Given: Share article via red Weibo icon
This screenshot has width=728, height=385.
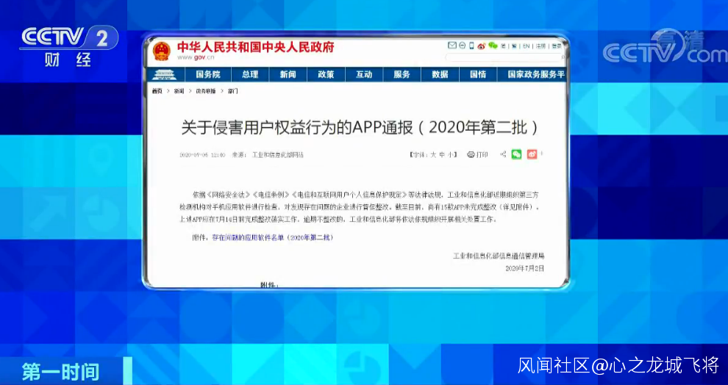Looking at the screenshot, I should tap(532, 154).
